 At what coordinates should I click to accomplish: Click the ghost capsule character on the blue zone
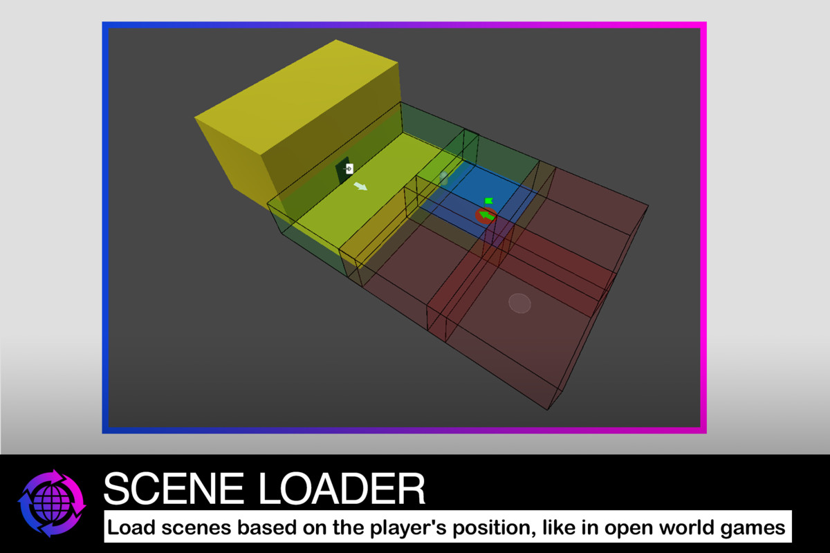(443, 178)
